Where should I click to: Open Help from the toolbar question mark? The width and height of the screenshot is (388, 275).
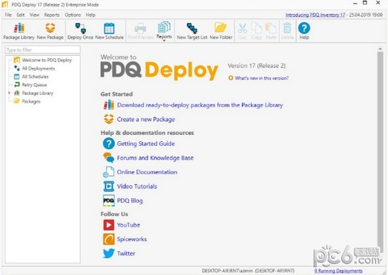pyautogui.click(x=304, y=31)
